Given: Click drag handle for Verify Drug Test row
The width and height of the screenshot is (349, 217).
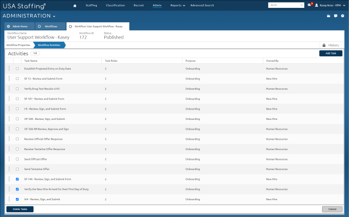Looking at the screenshot, I should point(9,88).
